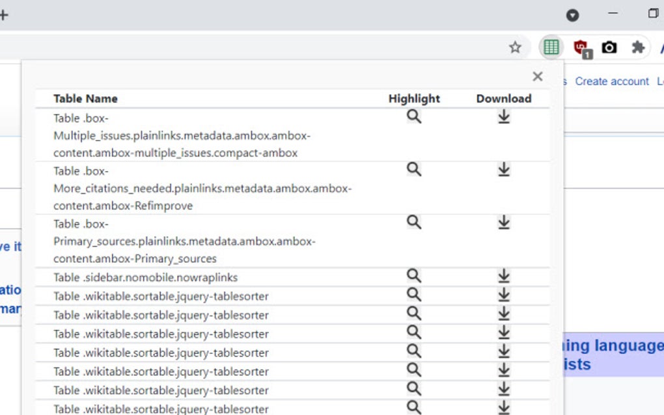Image resolution: width=664 pixels, height=415 pixels.
Task: Highlight the Multiple_issues table
Action: tap(414, 117)
